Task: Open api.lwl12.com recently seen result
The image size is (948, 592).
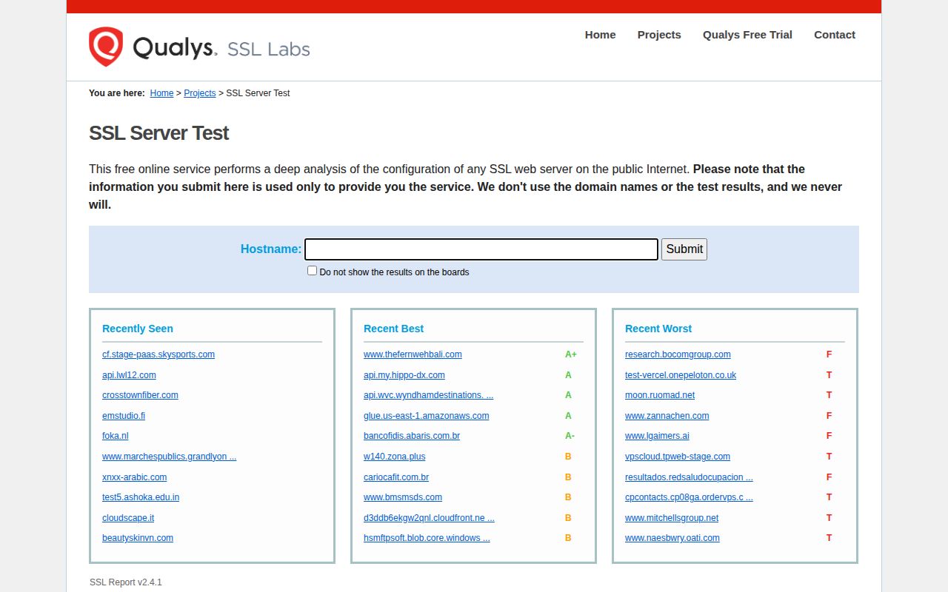Action: 129,375
